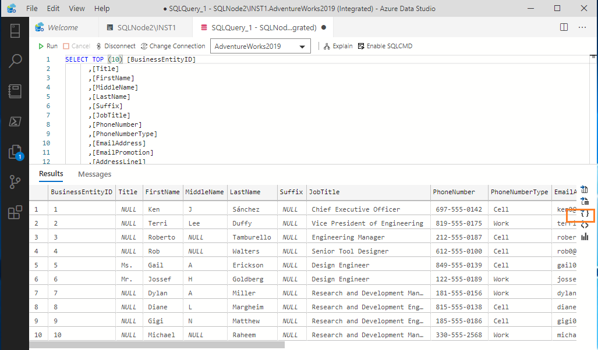Switch to the Messages tab
The width and height of the screenshot is (598, 350).
(x=94, y=174)
